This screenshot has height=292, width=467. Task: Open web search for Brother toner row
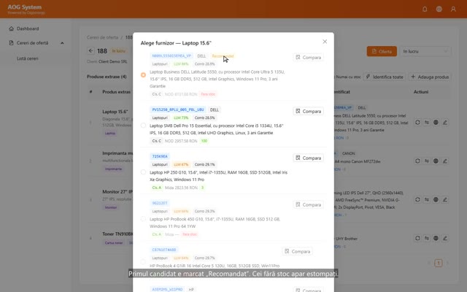coord(436,238)
